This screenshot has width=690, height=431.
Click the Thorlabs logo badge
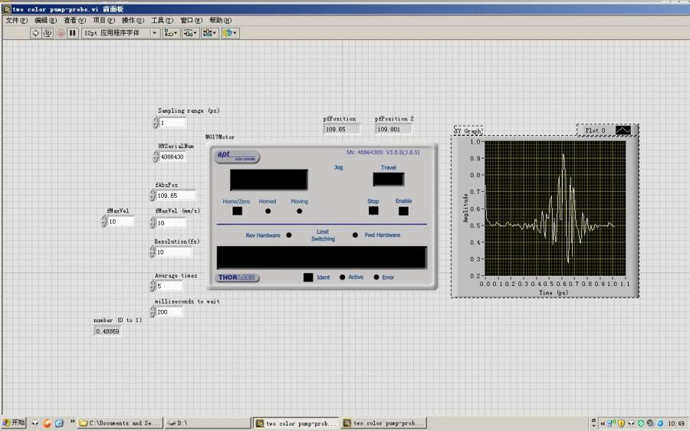(x=238, y=278)
